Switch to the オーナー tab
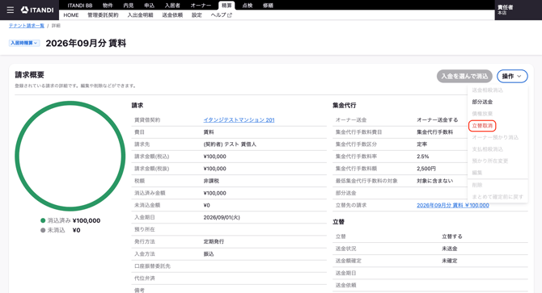Viewport: 542px width, 293px height. 201,5
